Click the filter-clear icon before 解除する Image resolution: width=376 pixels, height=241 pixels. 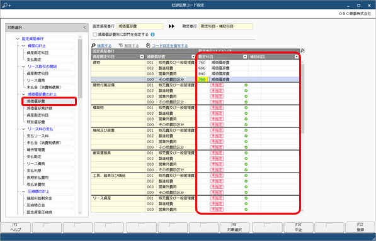121,45
